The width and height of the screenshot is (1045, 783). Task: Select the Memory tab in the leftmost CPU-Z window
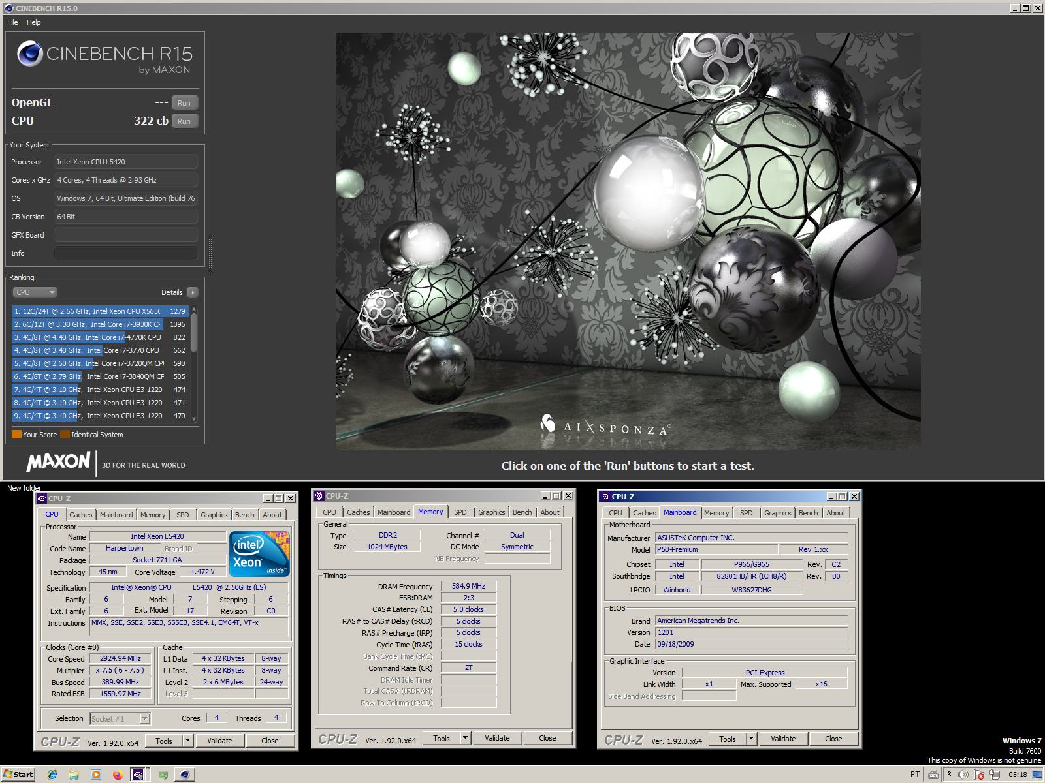point(153,515)
